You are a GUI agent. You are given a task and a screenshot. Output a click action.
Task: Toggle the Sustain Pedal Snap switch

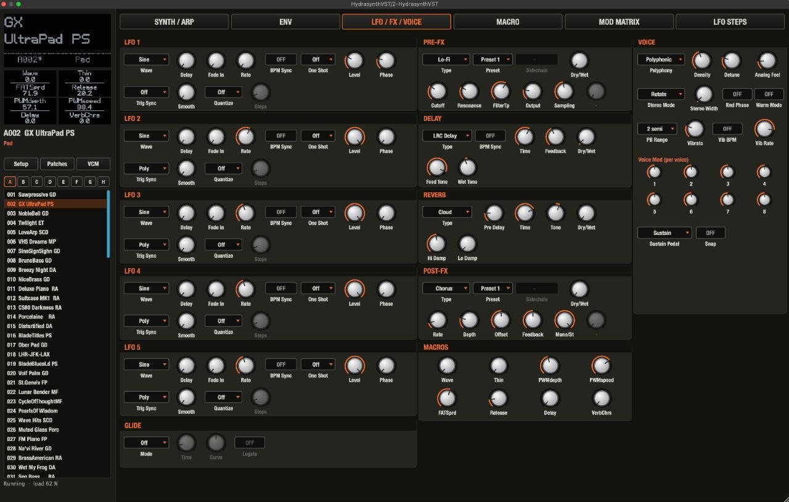coord(710,233)
